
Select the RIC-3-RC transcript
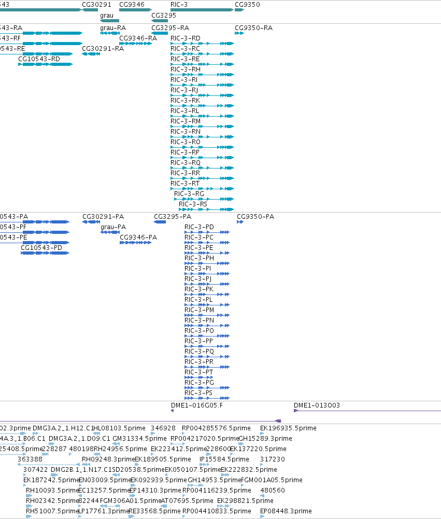point(202,54)
